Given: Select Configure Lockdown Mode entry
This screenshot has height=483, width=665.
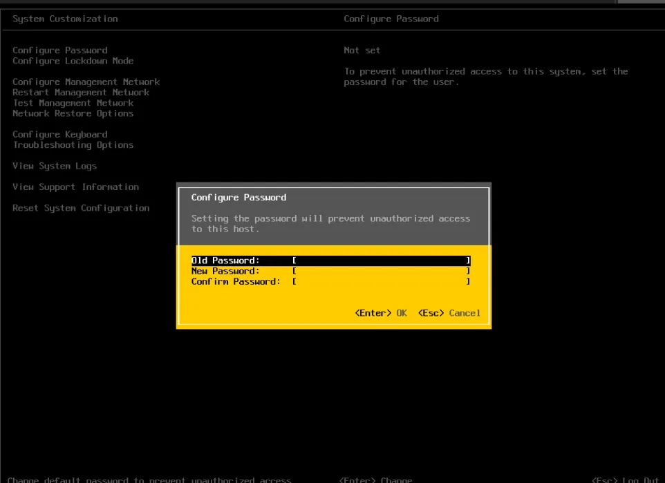Looking at the screenshot, I should [x=73, y=61].
